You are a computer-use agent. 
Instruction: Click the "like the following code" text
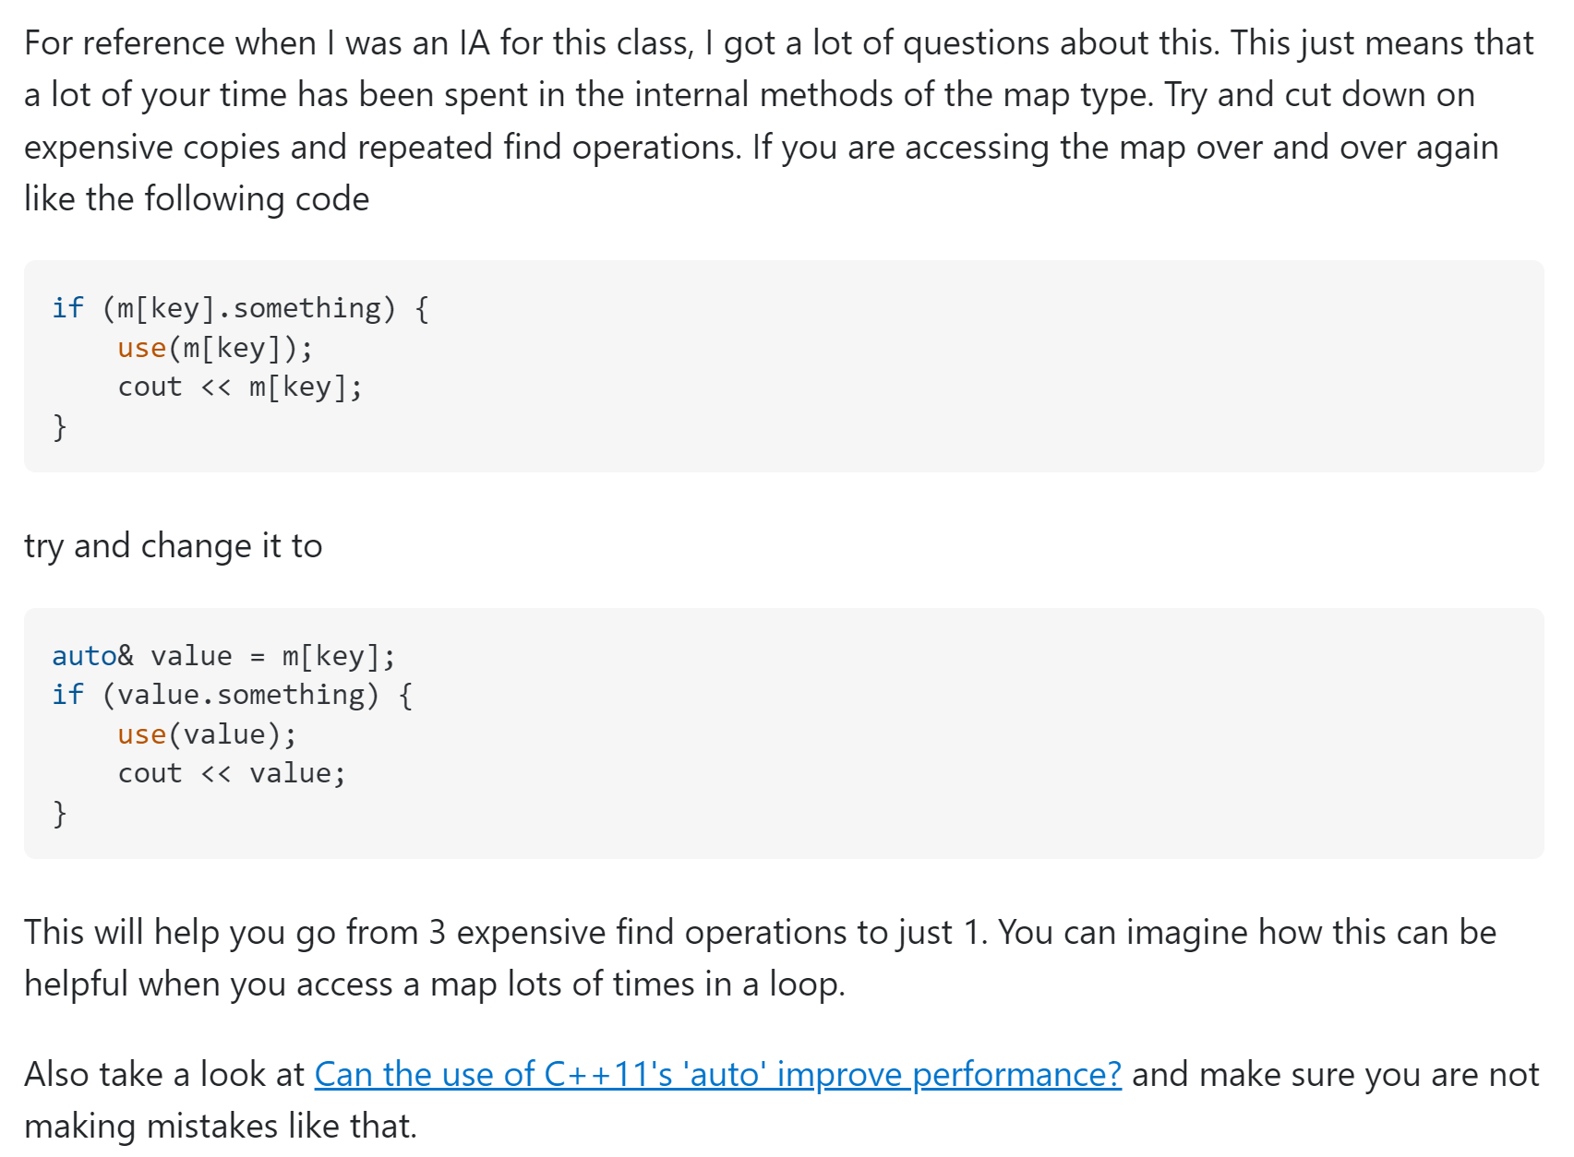click(x=197, y=199)
